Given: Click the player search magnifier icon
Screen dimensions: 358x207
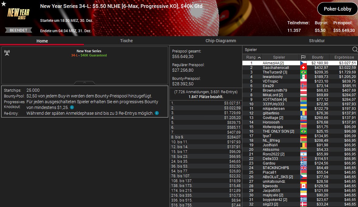Looking at the screenshot, I should click(355, 49).
